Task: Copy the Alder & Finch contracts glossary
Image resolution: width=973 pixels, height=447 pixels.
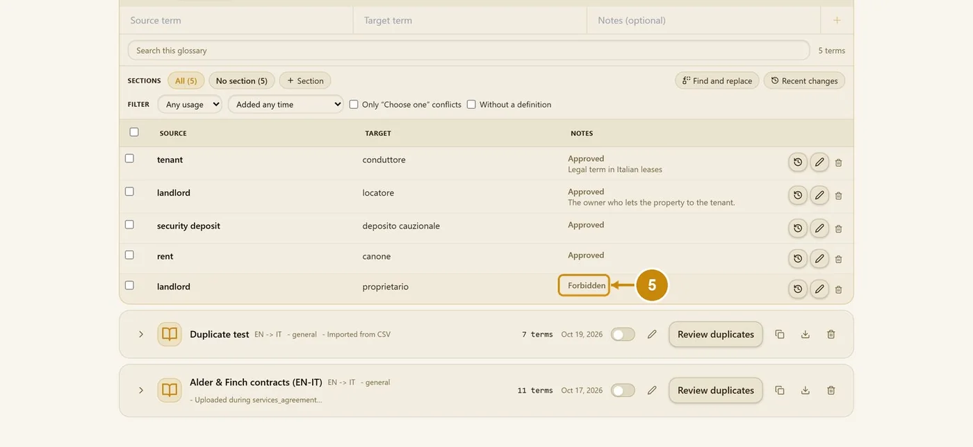Action: [x=780, y=391]
